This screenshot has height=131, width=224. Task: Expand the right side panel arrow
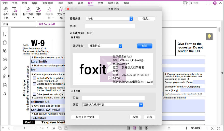tap(222, 73)
